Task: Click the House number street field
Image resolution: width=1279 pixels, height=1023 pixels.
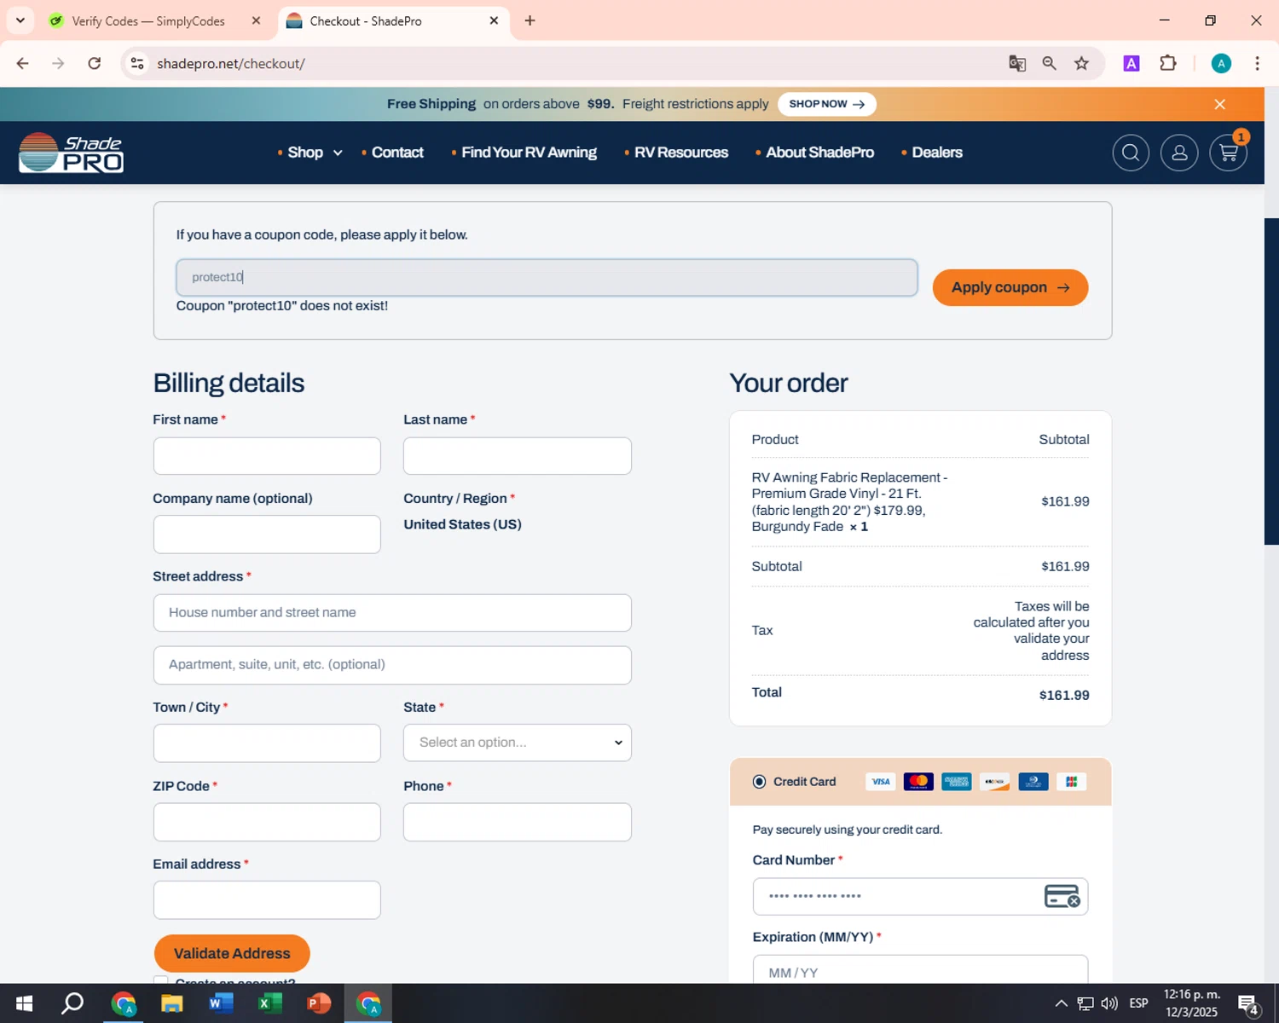Action: (392, 613)
